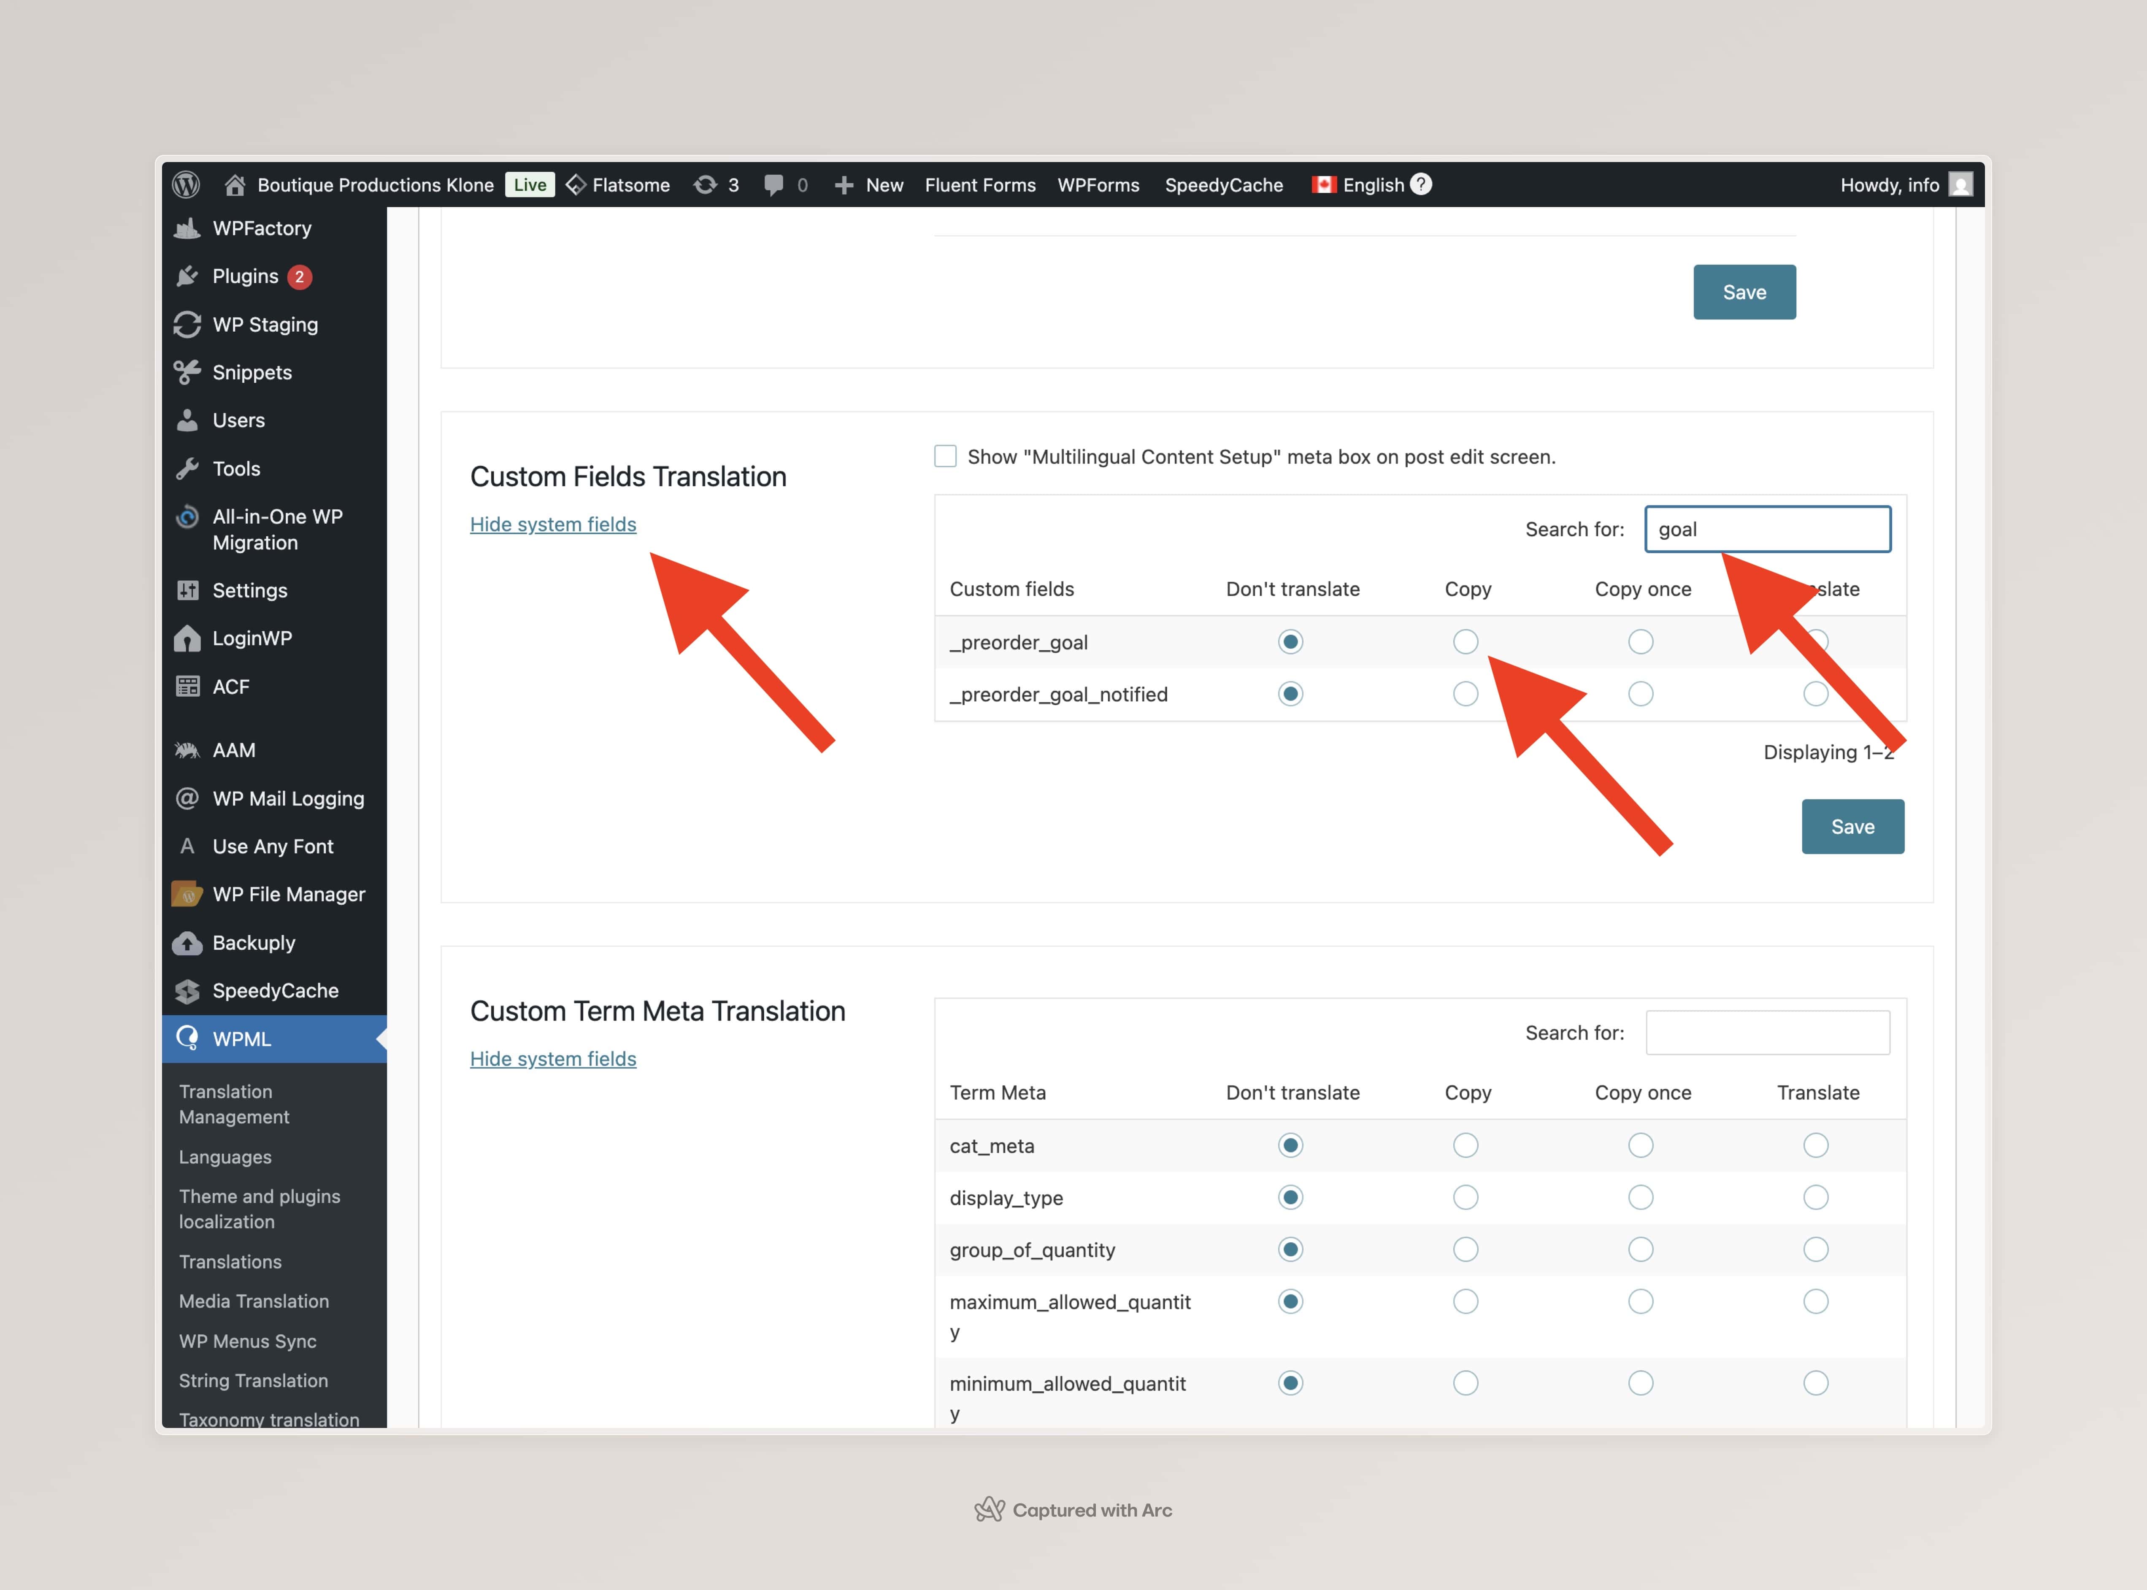Open Taxonomy translation submenu
This screenshot has width=2147, height=1590.
(270, 1419)
